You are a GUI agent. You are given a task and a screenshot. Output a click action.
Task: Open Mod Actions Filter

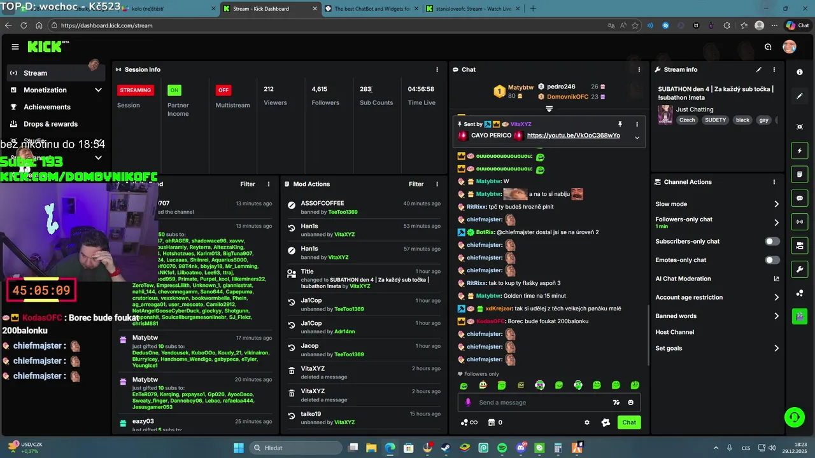[416, 184]
